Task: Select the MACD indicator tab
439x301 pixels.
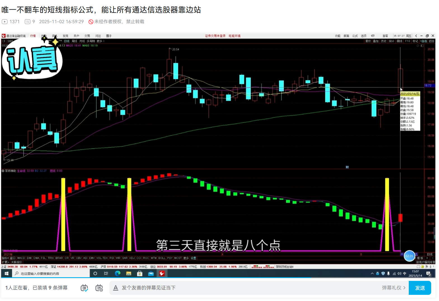Action: coord(21,258)
